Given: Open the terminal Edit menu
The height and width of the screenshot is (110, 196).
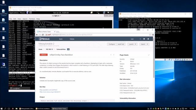Looking at the screenshot, I should click(15, 19).
